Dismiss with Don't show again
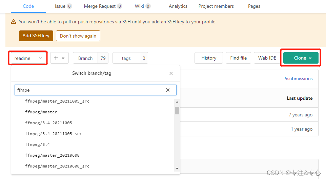 coord(78,36)
